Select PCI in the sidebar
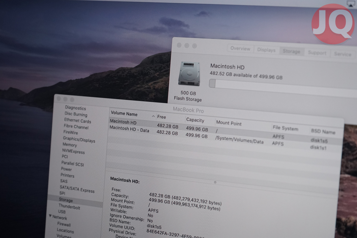 (x=65, y=157)
